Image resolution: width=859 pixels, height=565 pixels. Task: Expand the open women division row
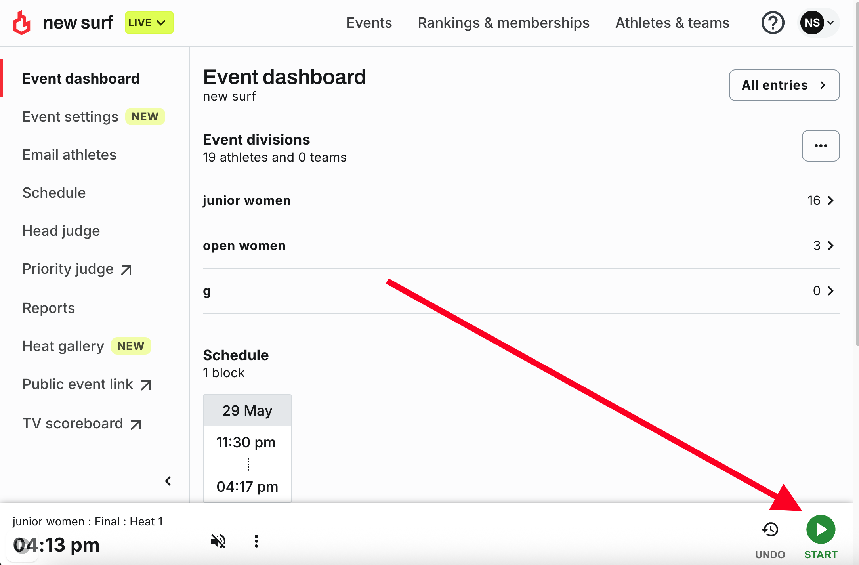(x=521, y=246)
